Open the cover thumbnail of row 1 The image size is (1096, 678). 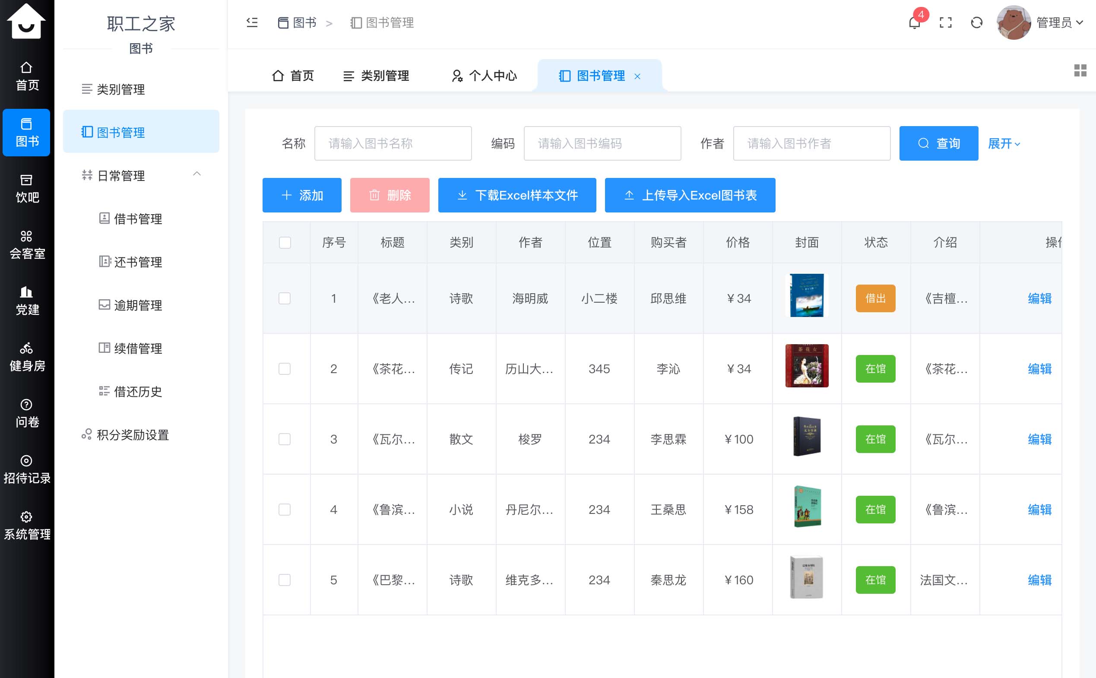click(x=807, y=295)
